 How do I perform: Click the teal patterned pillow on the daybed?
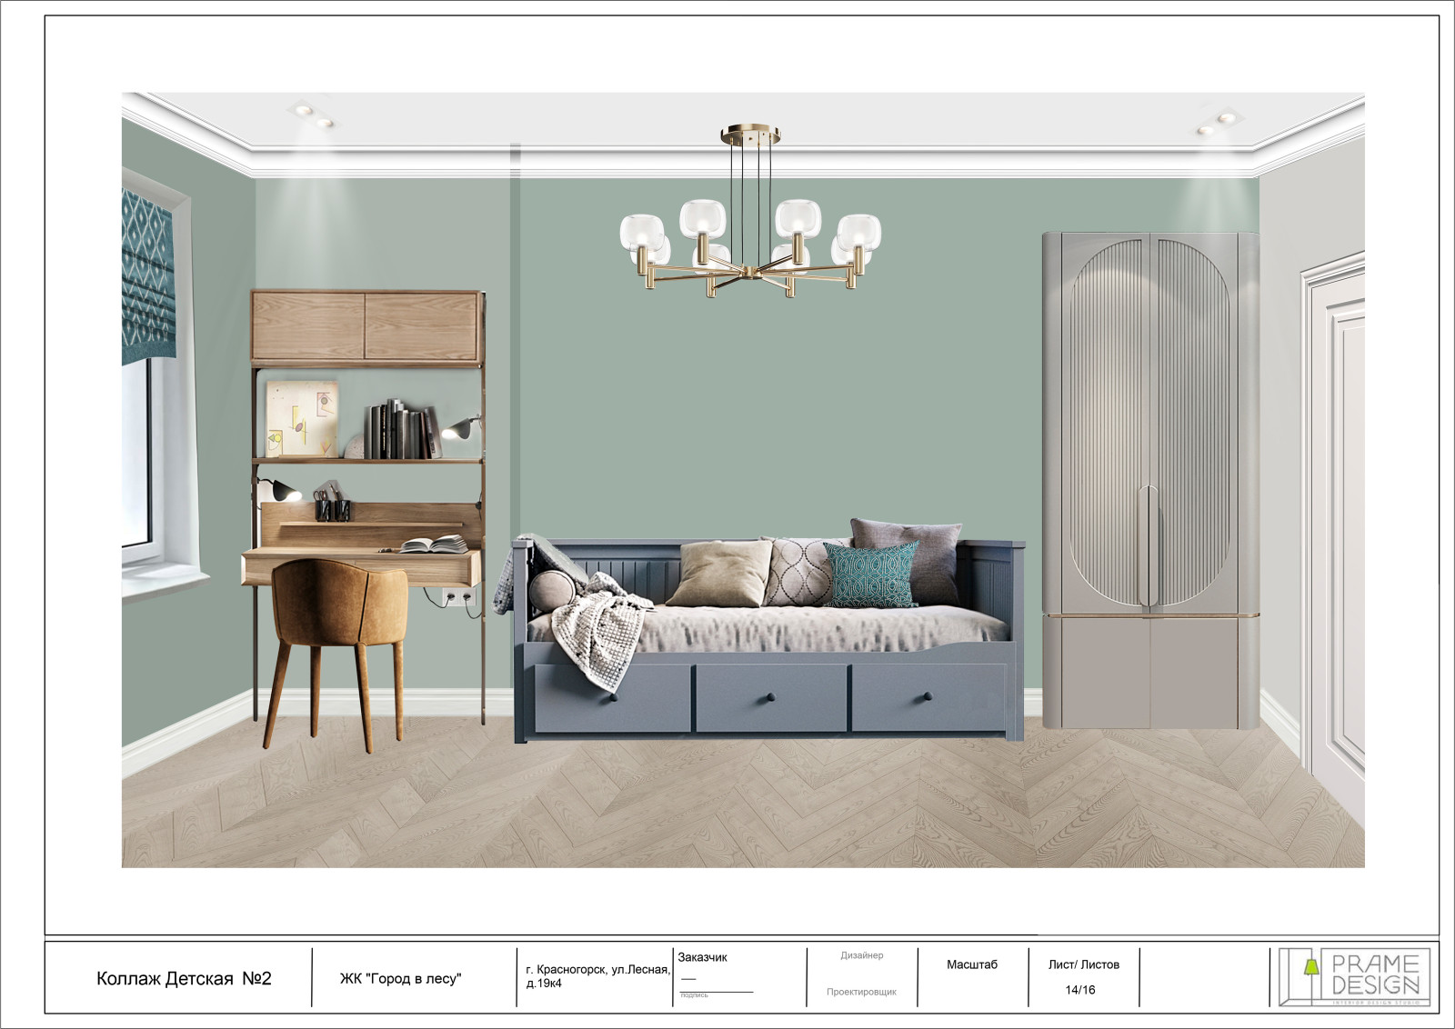pos(872,574)
